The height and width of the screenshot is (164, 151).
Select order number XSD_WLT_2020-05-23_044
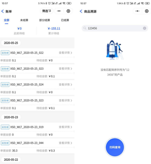(x=27, y=143)
